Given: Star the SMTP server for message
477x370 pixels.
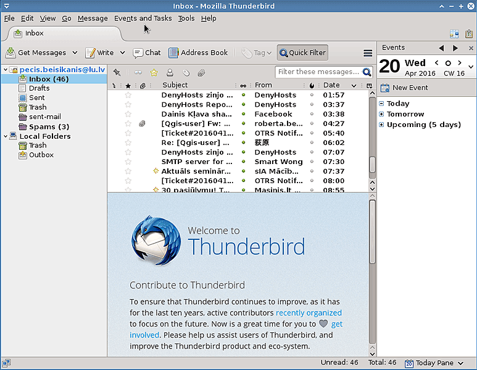Looking at the screenshot, I should pos(128,162).
